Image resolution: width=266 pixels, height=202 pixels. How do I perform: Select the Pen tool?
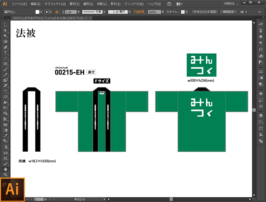tap(5, 47)
